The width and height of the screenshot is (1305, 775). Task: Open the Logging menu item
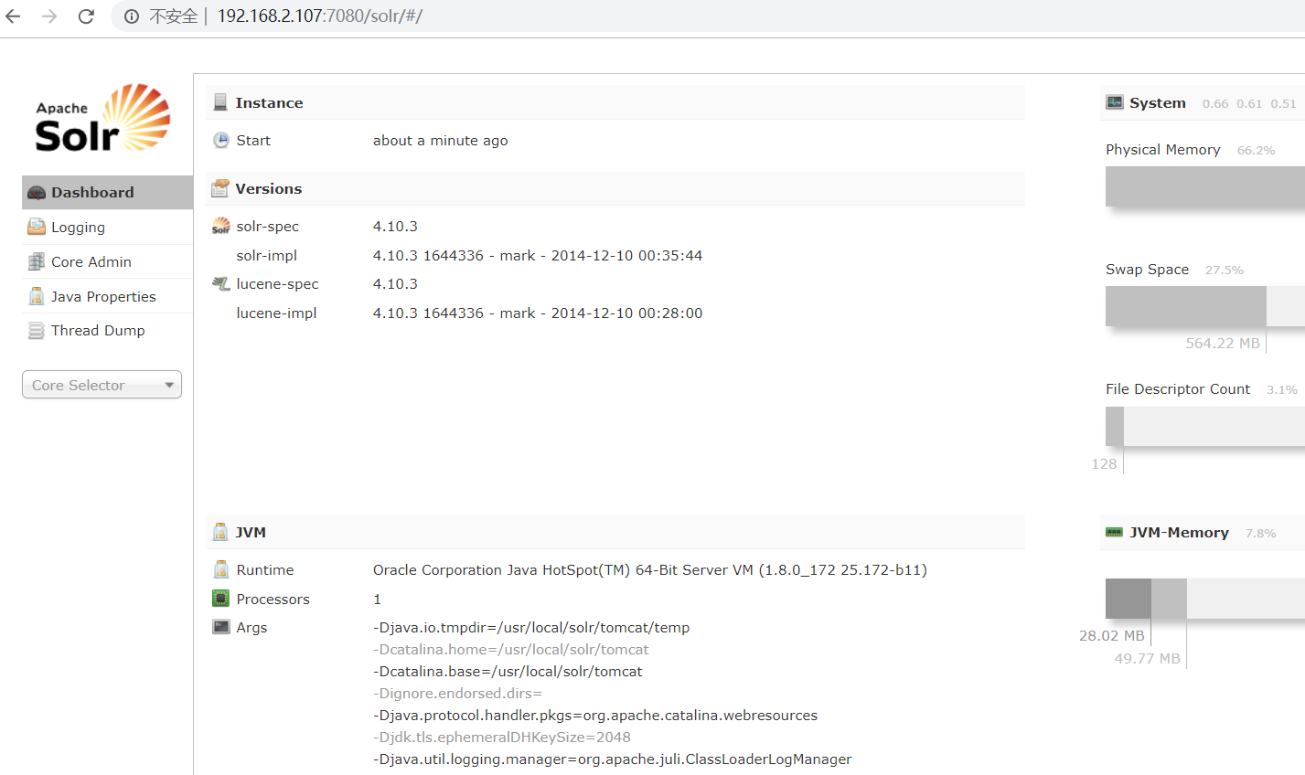(107, 227)
